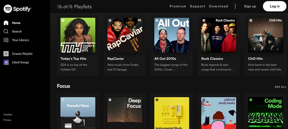The height and width of the screenshot is (129, 288).
Task: Select Create Playlist label
Action: point(22,54)
